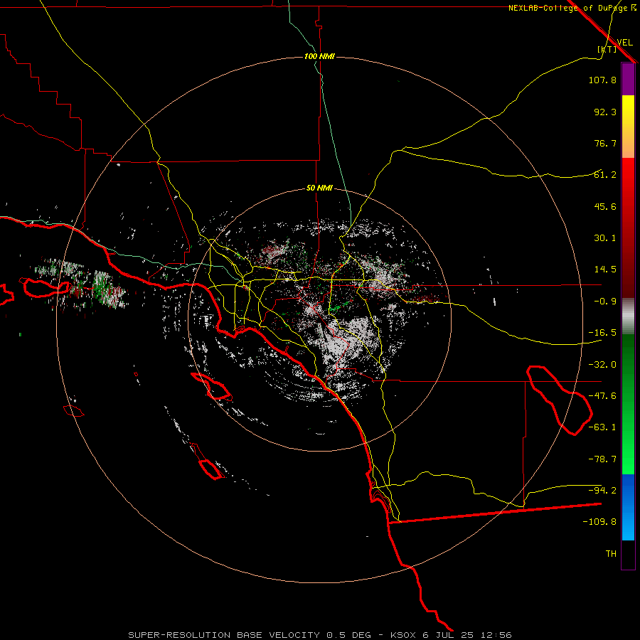The image size is (640, 640).
Task: Click the -94.2 velocity scale value
Action: (602, 491)
